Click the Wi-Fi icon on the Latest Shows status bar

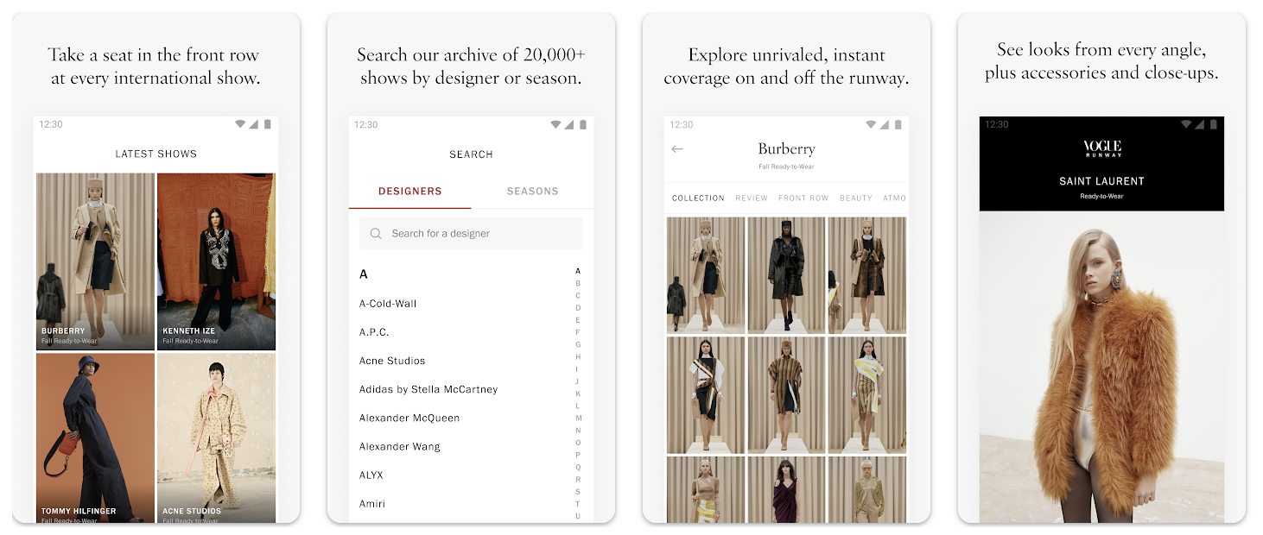point(240,123)
